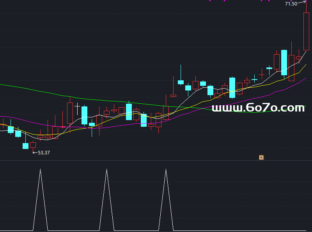Screen dimensions: 312x232
Task: Click the arrow beside the 53.37 low
Action: [35, 152]
